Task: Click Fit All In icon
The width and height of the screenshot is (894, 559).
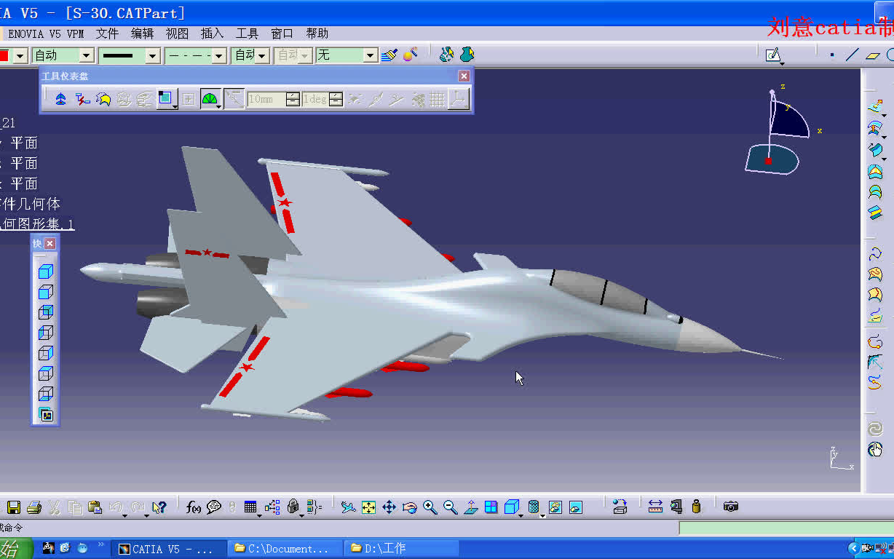Action: 369,507
